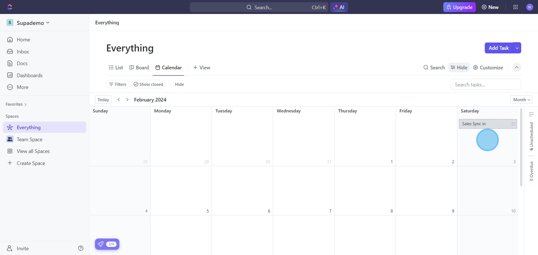Screen dimensions: 538x255
Task: Open Add Task dropdown arrow
Action: tap(517, 48)
